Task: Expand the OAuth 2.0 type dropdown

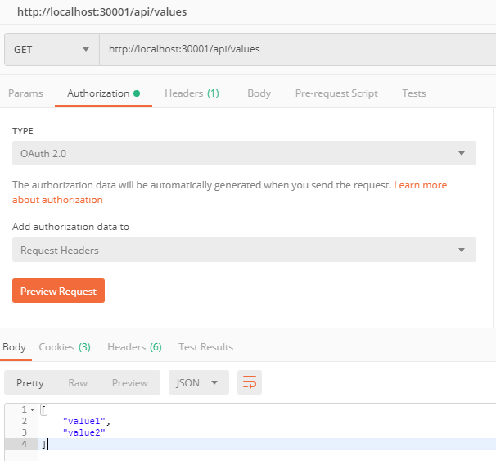Action: [x=244, y=153]
